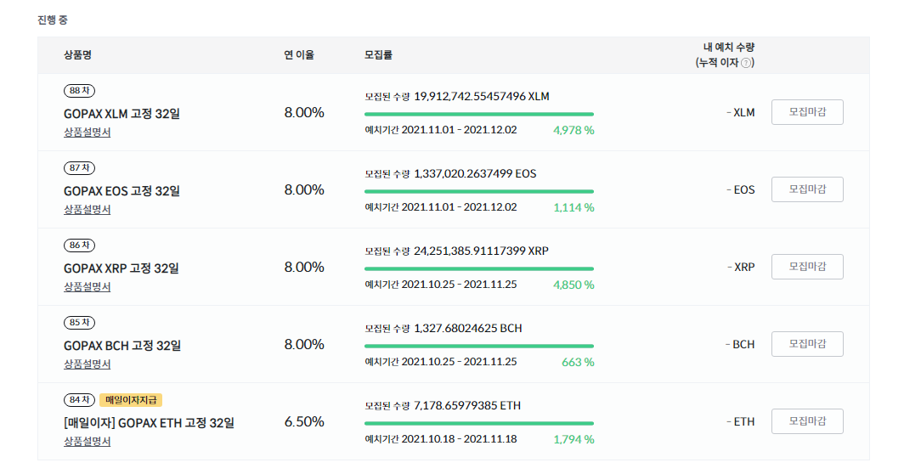Click the EOS recruitment progress bar

pyautogui.click(x=479, y=191)
